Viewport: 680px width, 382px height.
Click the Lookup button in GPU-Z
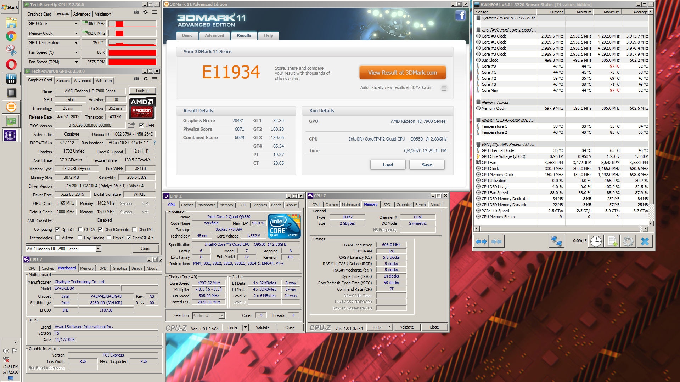[x=142, y=91]
